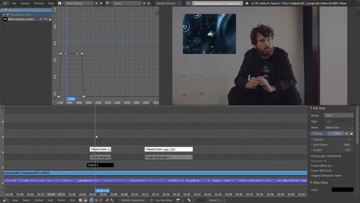
Task: Collapse the SceneAction tree row
Action: [x=4, y=15]
